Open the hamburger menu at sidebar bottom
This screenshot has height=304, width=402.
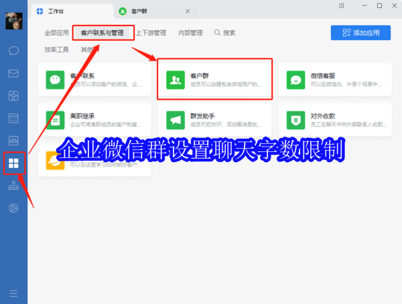point(13,293)
